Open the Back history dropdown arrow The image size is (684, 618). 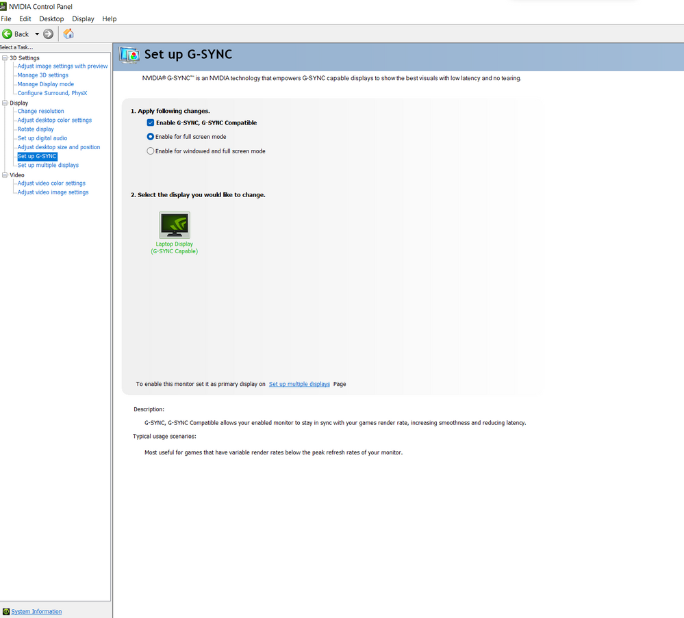37,34
